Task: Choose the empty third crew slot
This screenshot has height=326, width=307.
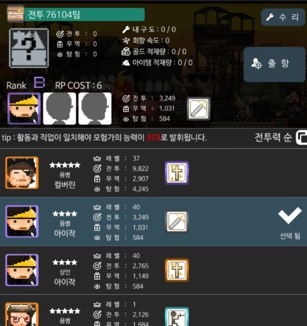Action: pos(95,108)
